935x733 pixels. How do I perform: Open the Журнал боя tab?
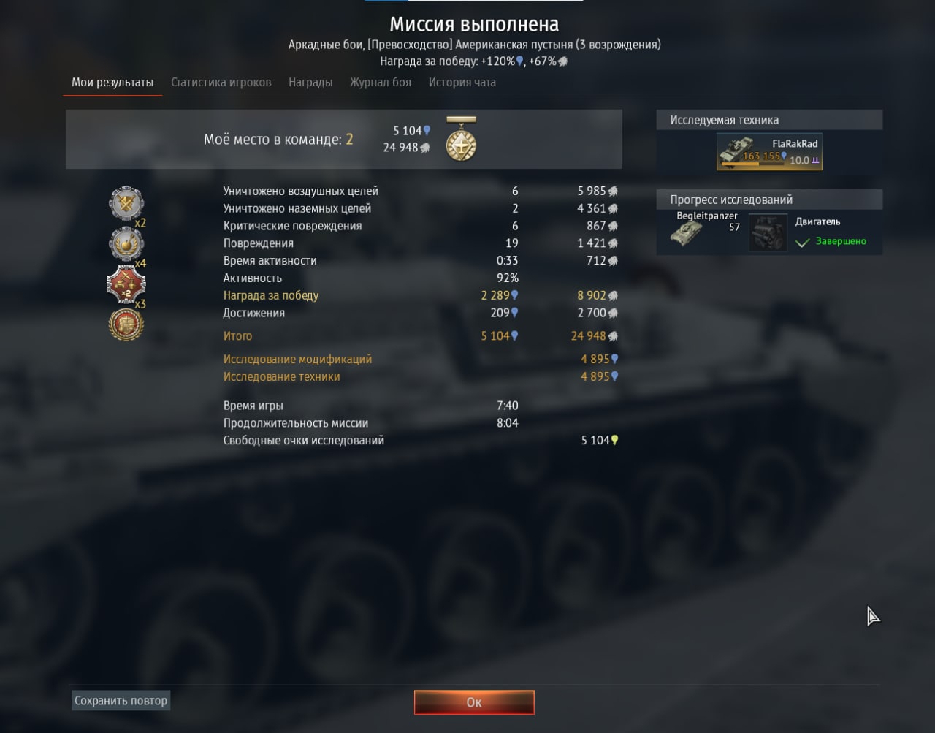pos(381,83)
